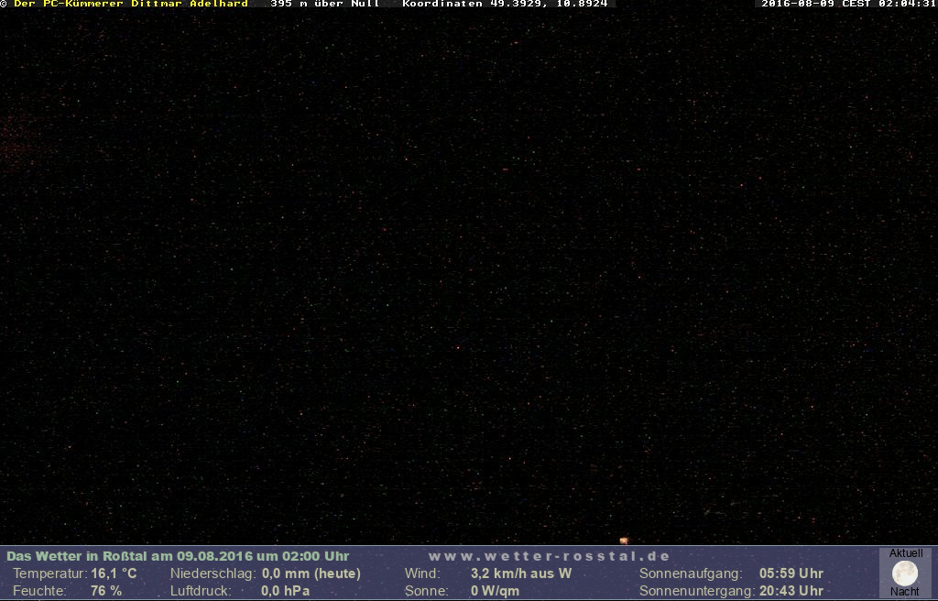Image resolution: width=938 pixels, height=601 pixels.
Task: Click the Feuchte value 76 %
Action: pos(106,591)
